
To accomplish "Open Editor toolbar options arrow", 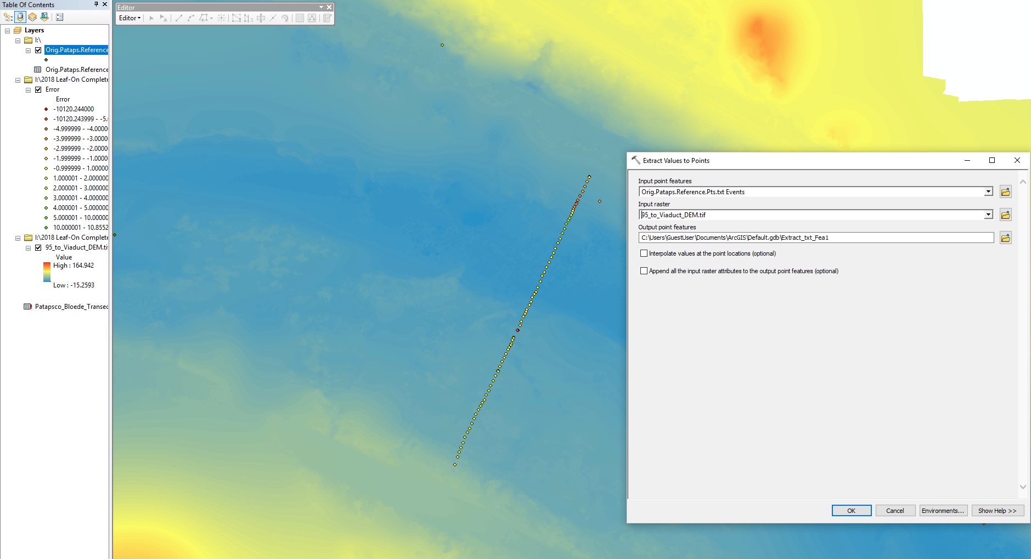I will tap(321, 7).
